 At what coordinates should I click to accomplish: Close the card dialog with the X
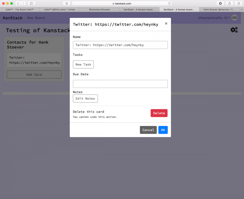click(x=166, y=23)
